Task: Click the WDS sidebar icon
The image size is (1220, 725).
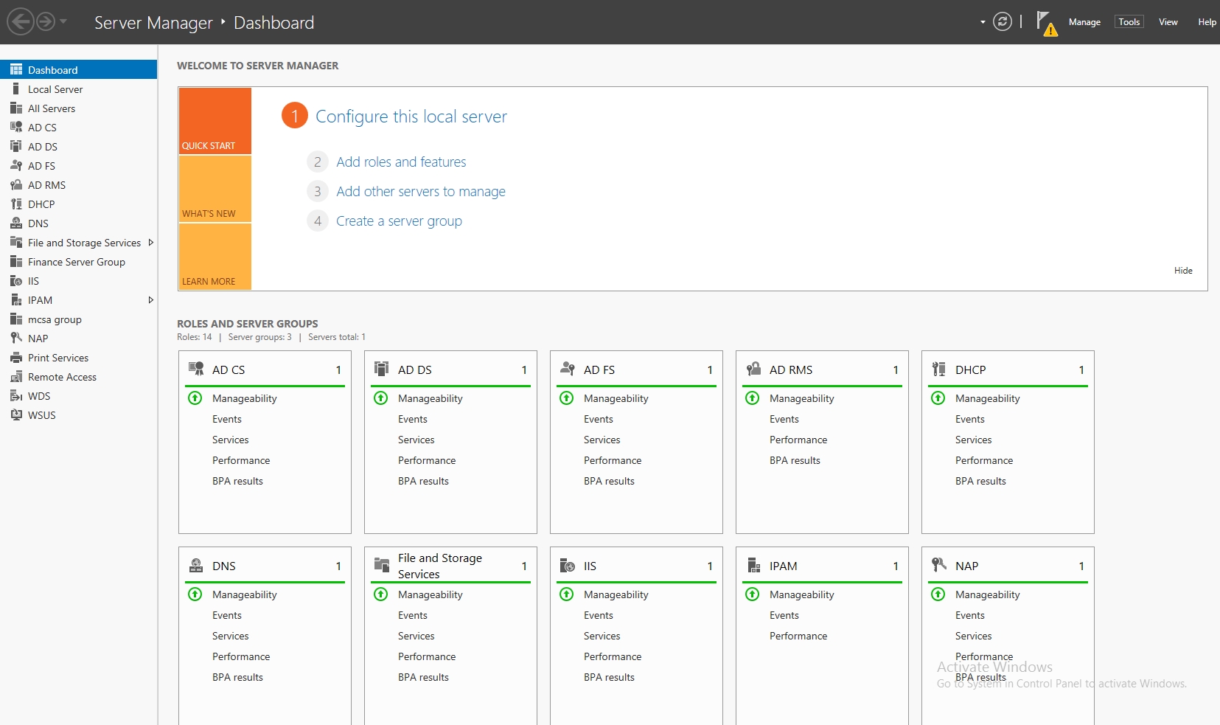Action: 15,395
